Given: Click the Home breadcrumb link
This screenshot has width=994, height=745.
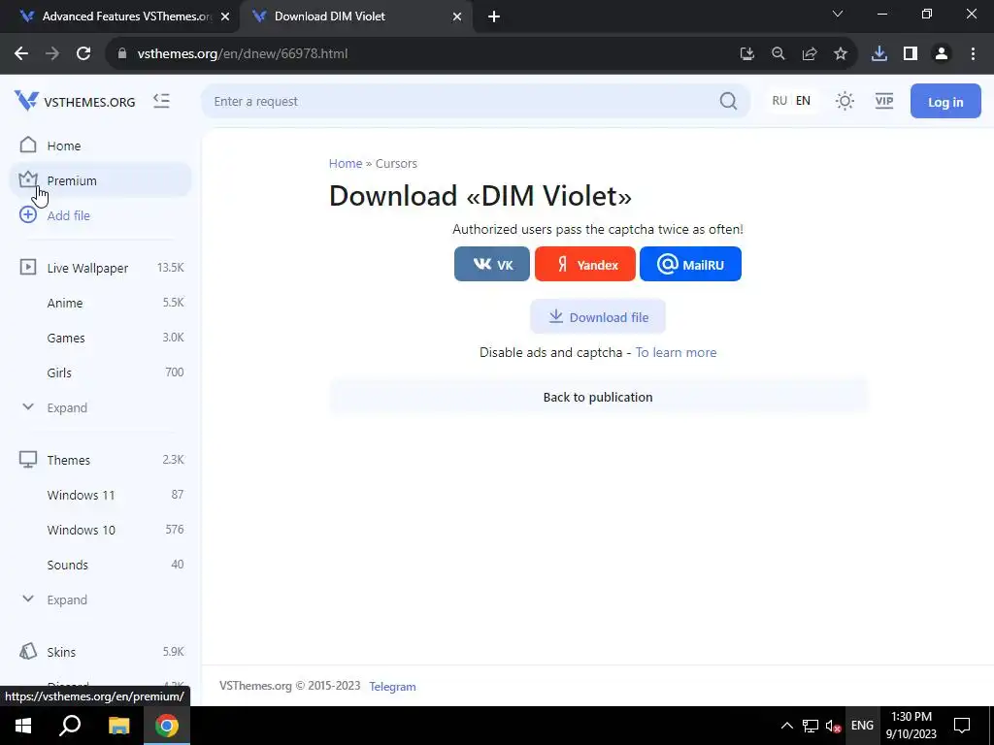Looking at the screenshot, I should 346,163.
